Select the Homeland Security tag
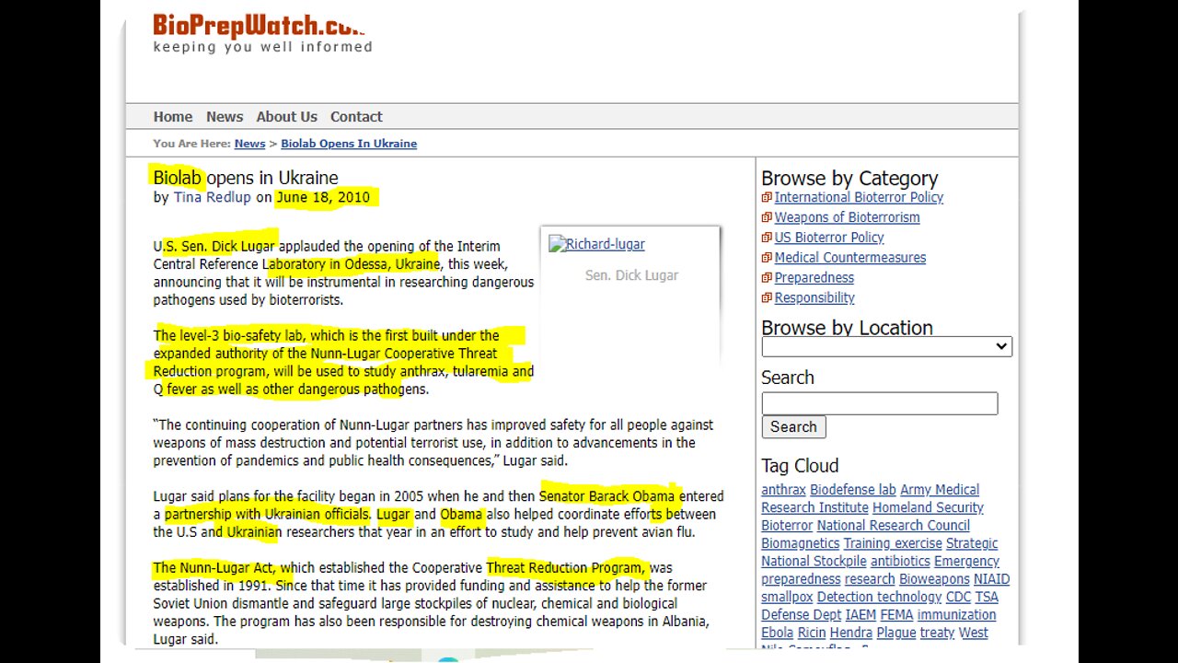 click(928, 507)
